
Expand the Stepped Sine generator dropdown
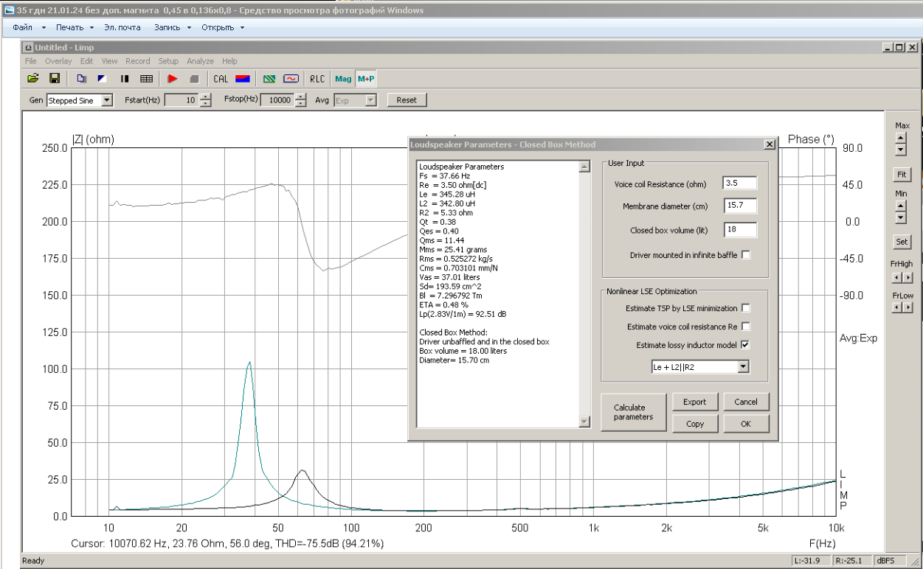pos(107,100)
